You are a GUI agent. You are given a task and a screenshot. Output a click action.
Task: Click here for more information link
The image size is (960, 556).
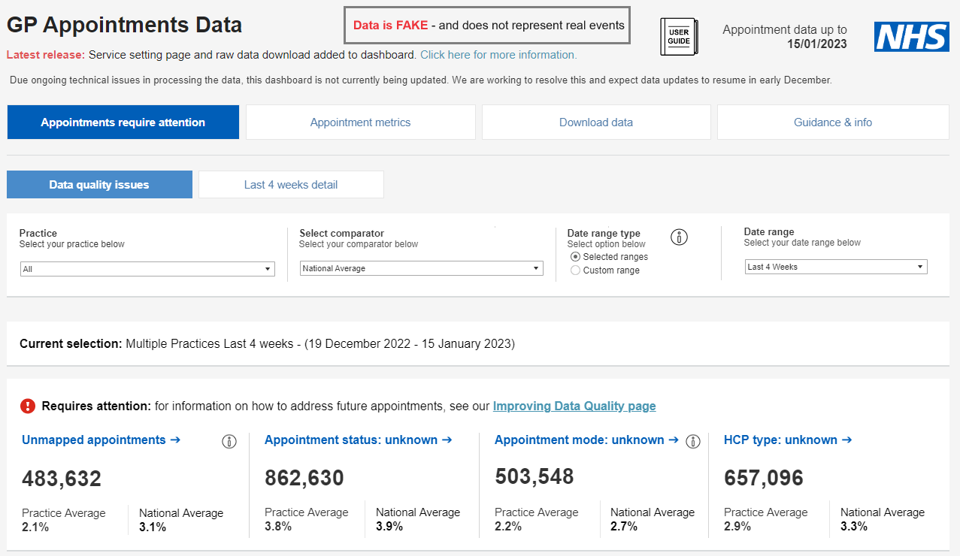tap(498, 54)
